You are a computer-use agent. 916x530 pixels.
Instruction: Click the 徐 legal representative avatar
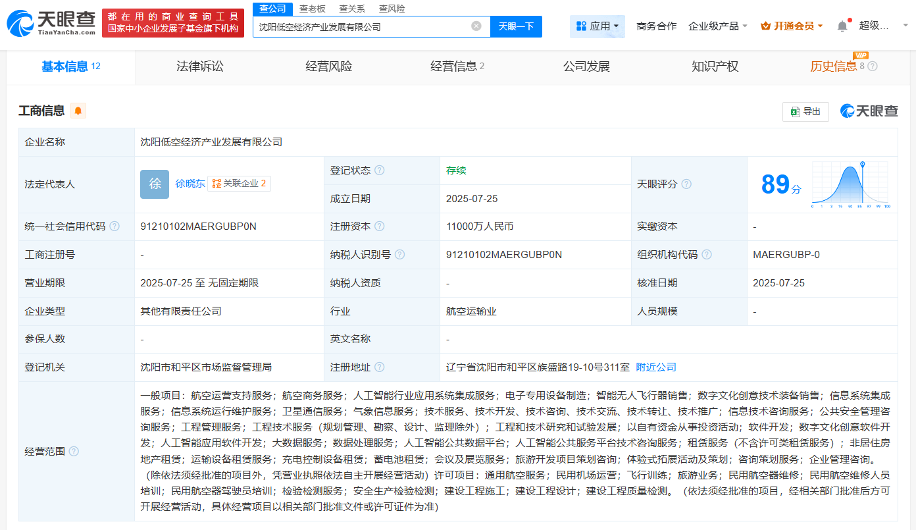[x=155, y=184]
